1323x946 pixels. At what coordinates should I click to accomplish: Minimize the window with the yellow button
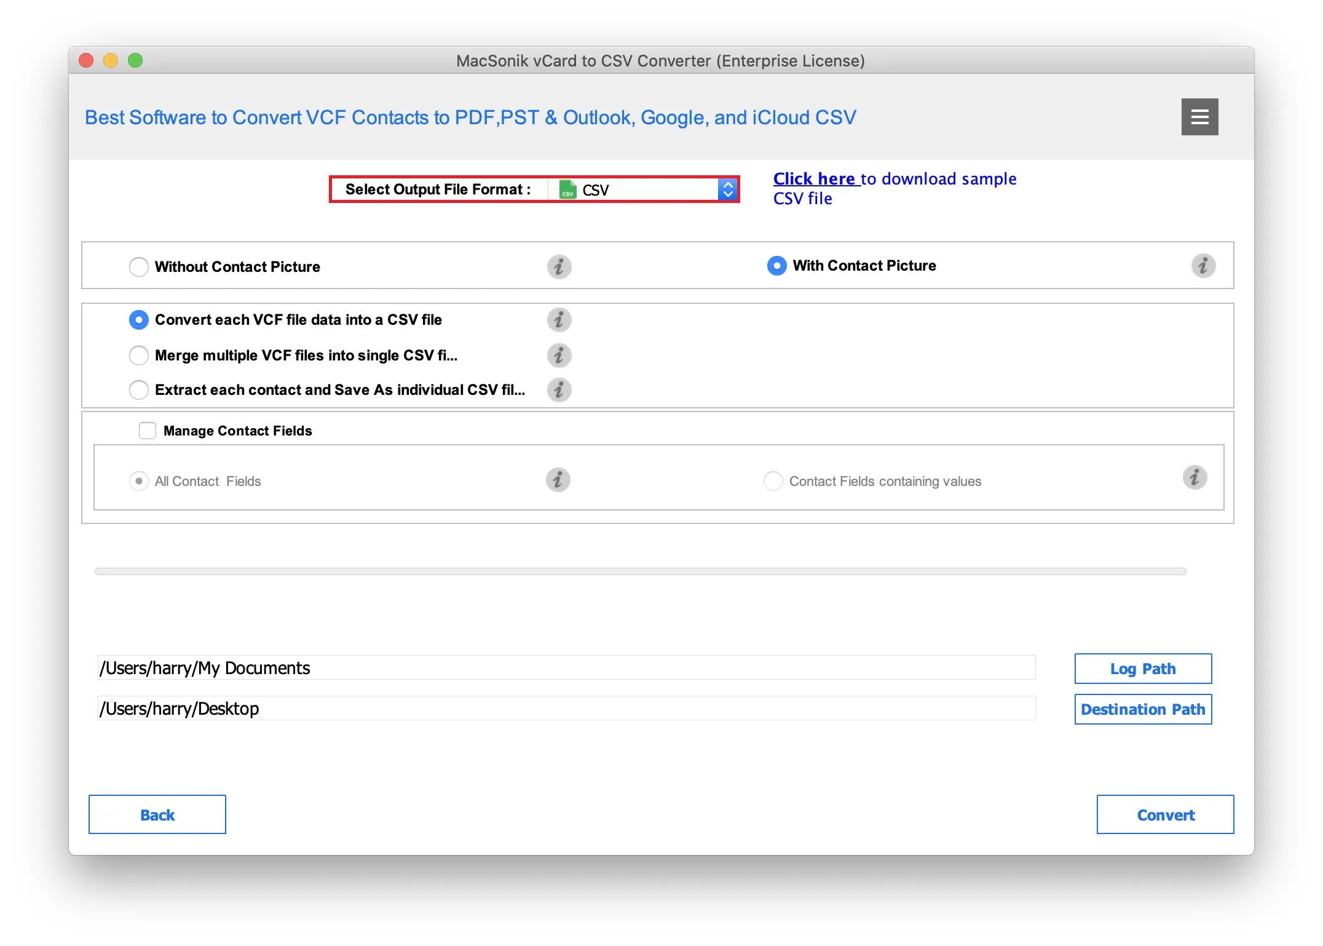pos(111,60)
